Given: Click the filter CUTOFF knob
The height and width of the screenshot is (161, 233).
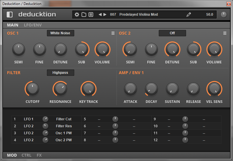Looking at the screenshot, I should pyautogui.click(x=32, y=89).
